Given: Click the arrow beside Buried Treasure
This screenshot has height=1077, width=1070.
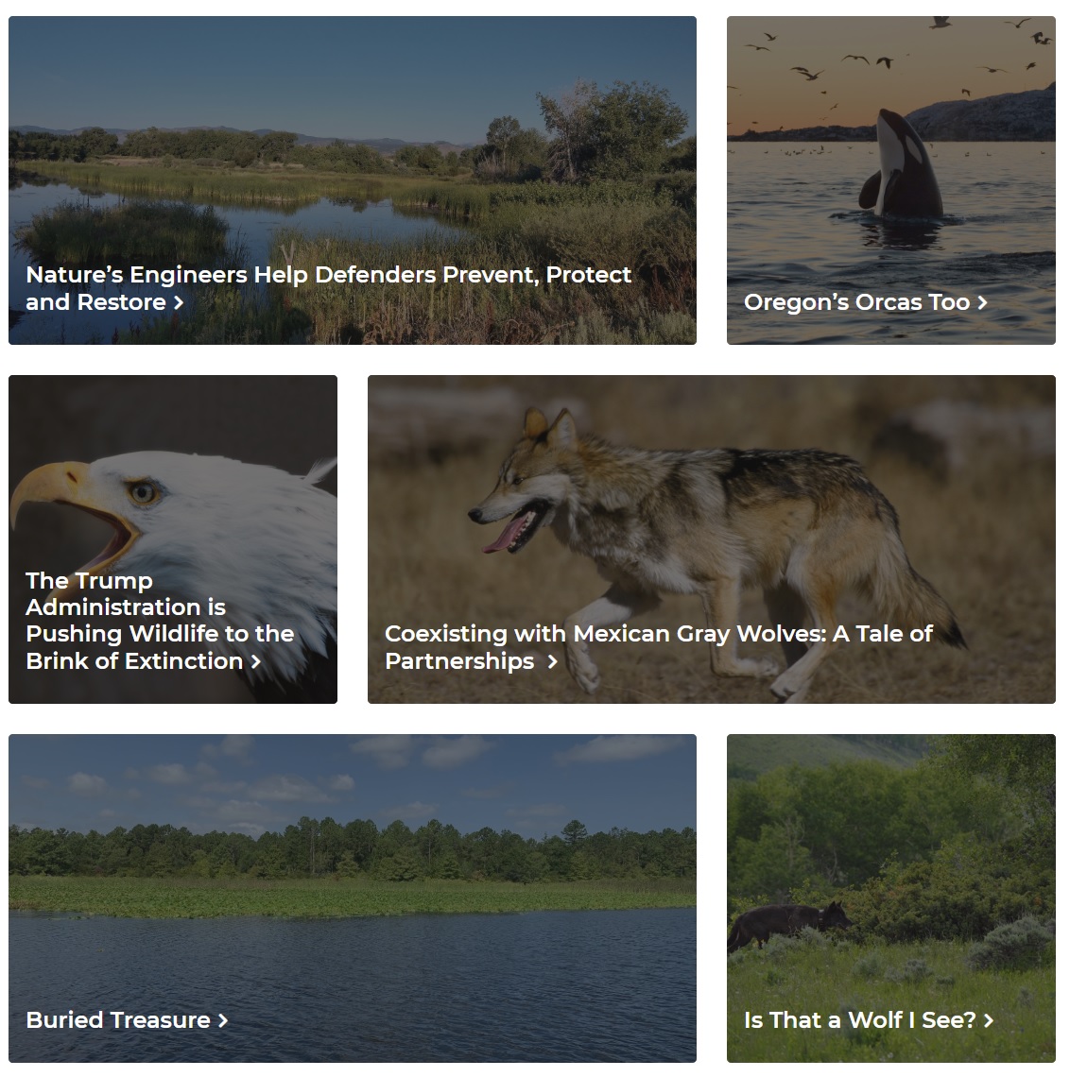Looking at the screenshot, I should click(223, 1020).
